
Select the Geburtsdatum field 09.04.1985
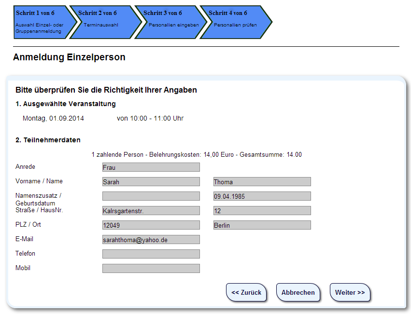coord(262,196)
